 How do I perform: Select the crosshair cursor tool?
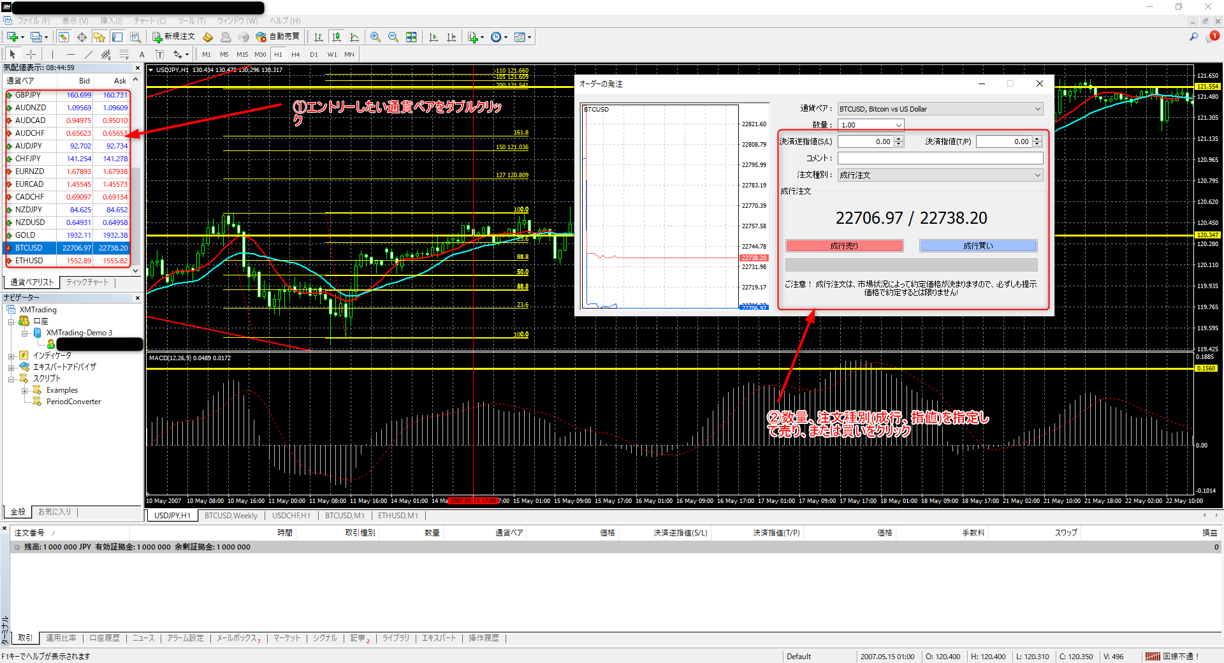coord(31,54)
